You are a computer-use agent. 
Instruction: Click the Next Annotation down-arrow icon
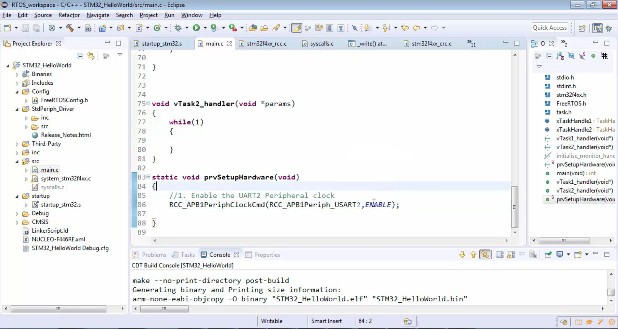point(368,28)
